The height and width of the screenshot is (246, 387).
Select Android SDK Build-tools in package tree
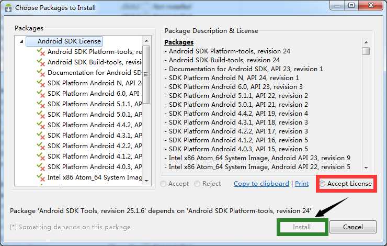[95, 62]
